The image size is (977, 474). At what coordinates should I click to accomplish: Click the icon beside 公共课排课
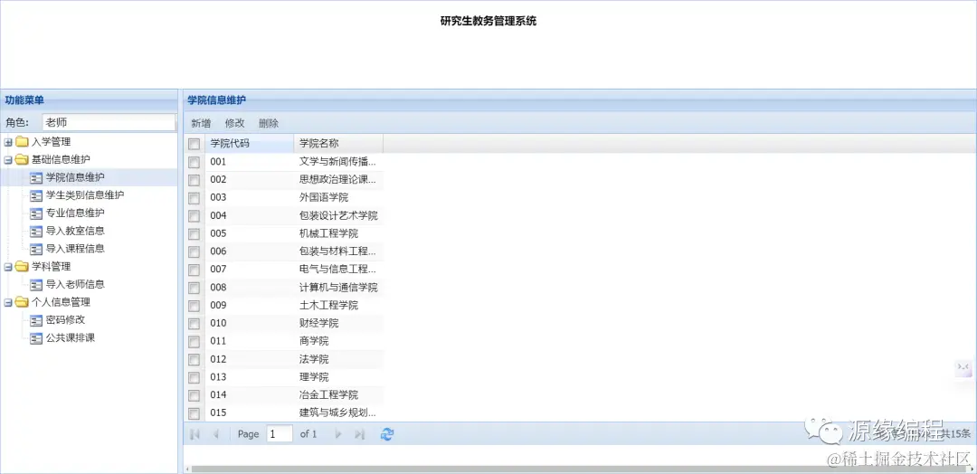(36, 338)
